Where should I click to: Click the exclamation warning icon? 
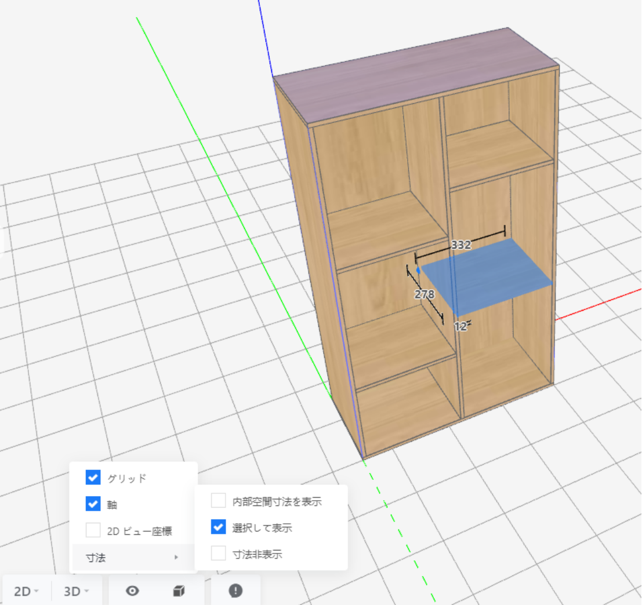coord(235,591)
